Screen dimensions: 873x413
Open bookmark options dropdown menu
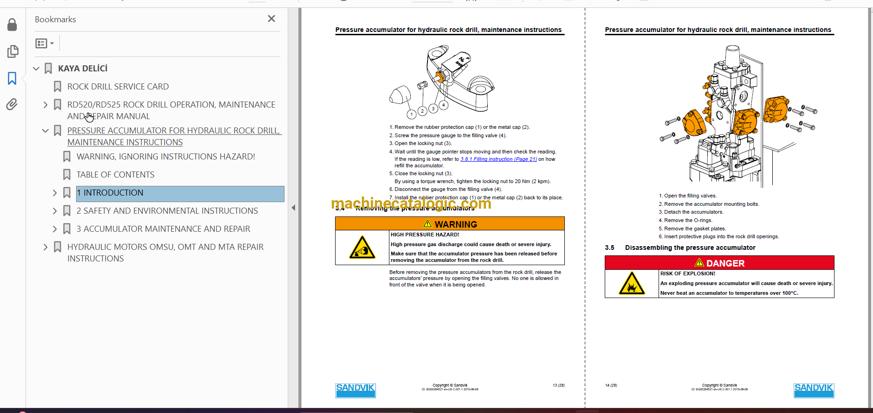[45, 43]
